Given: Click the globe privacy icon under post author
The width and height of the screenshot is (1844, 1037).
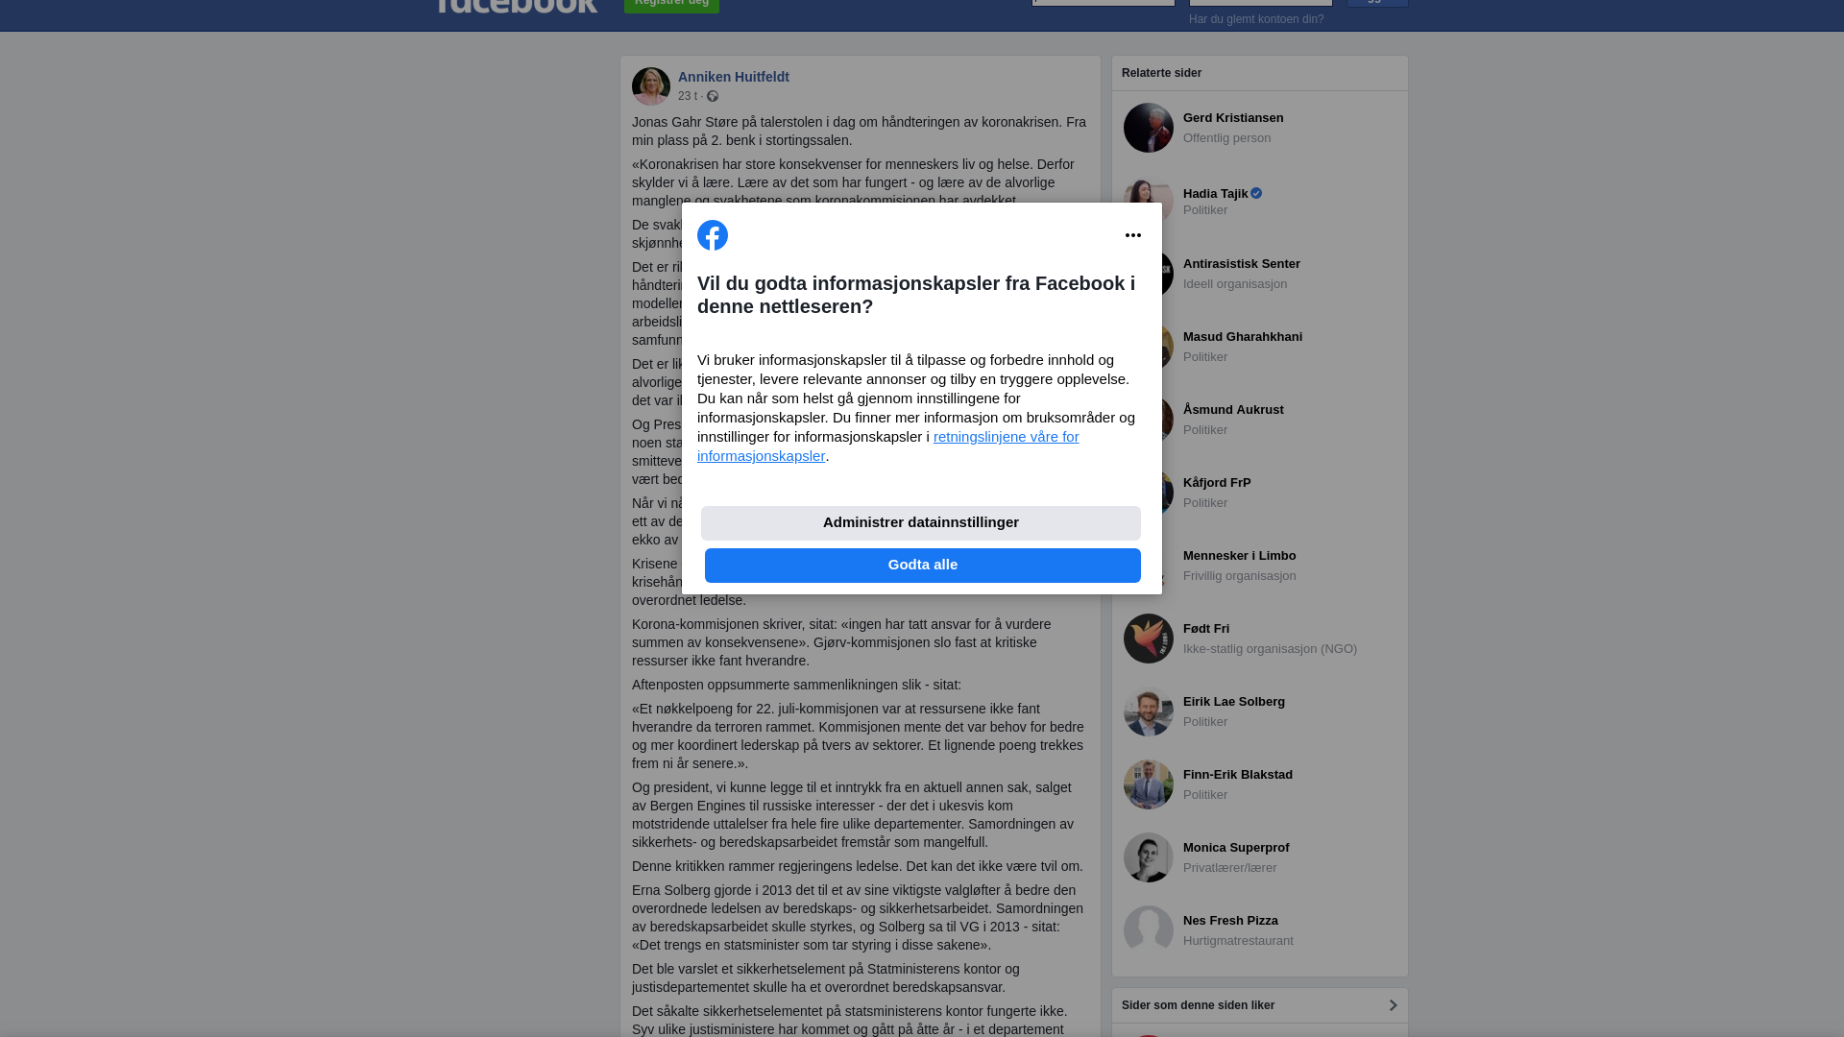Looking at the screenshot, I should click(x=713, y=96).
